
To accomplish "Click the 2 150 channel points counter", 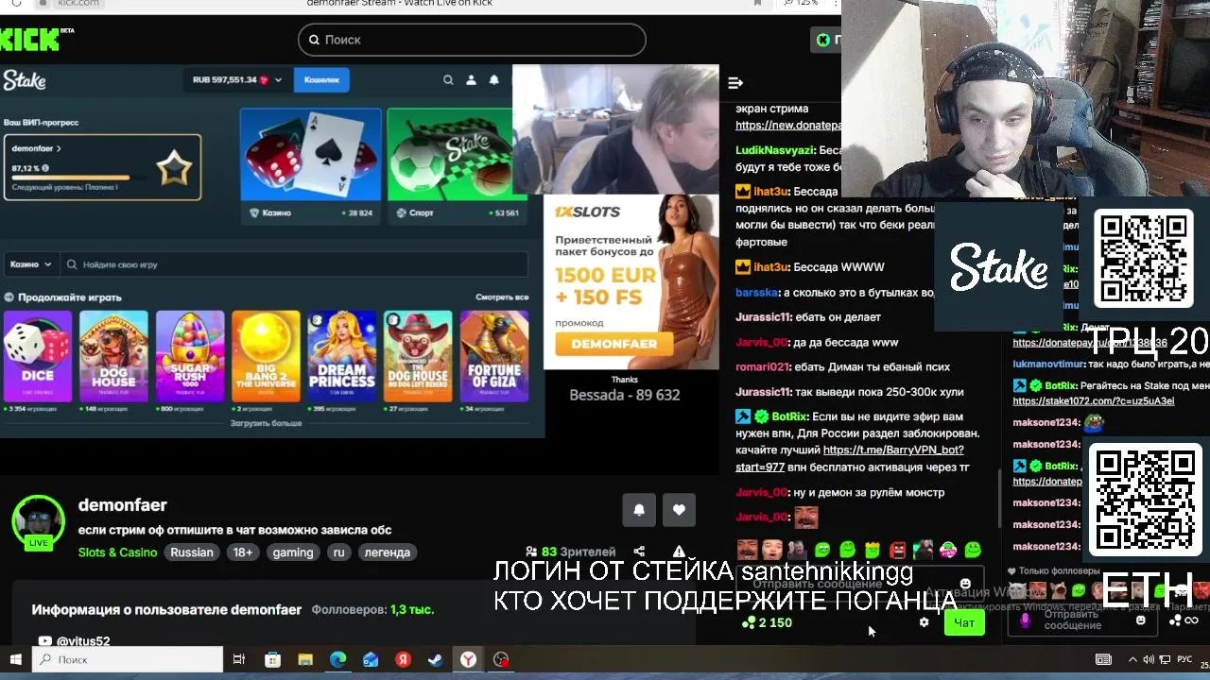I will (x=767, y=622).
